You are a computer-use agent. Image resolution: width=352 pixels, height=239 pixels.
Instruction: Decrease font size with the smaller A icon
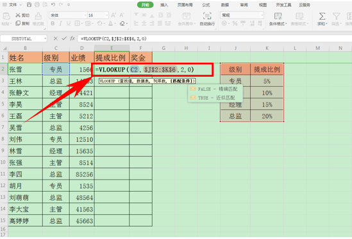[122, 15]
